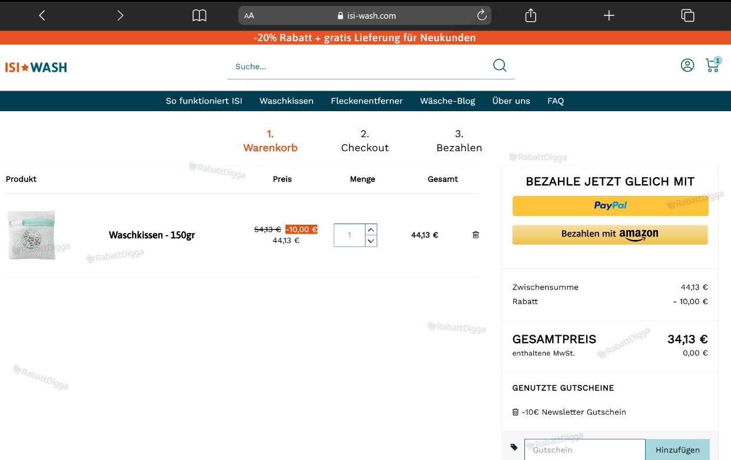Image resolution: width=731 pixels, height=460 pixels.
Task: Click the Menge quantity field
Action: [350, 235]
